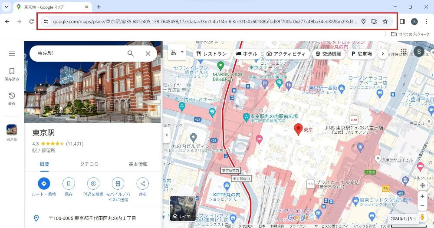Collapse the side panel arrow

[166, 135]
